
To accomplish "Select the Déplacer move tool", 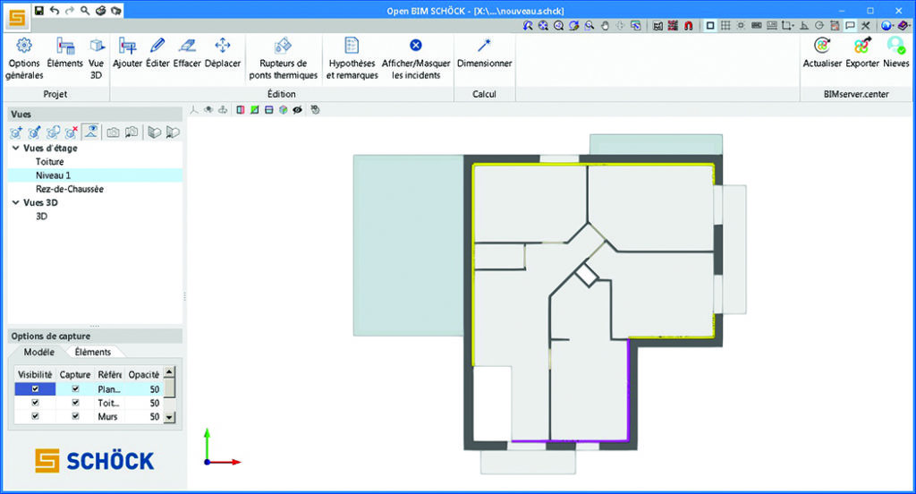I will 223,53.
